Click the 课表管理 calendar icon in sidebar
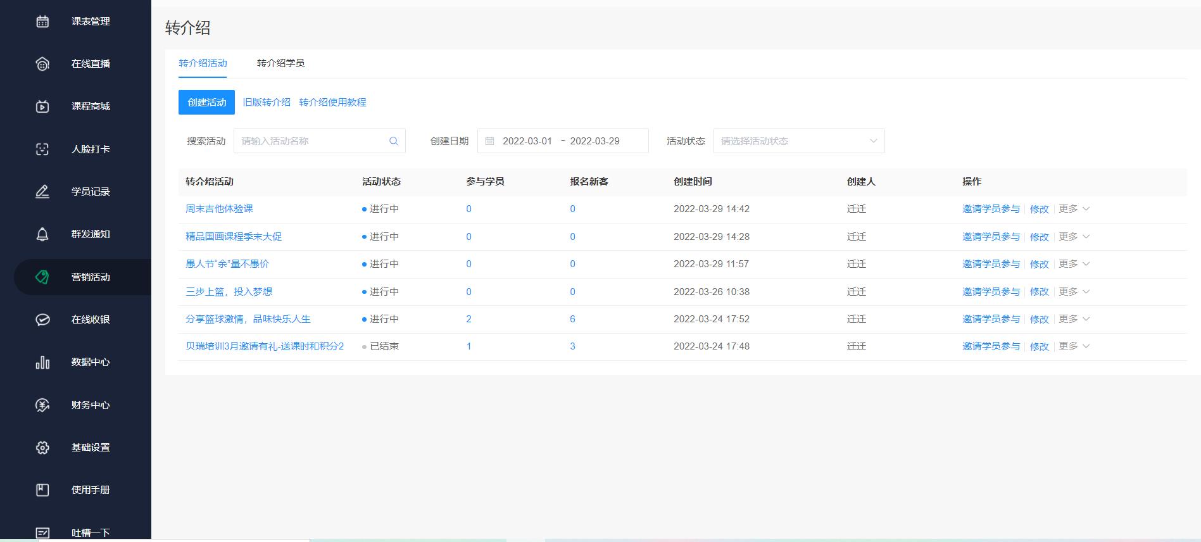 [42, 22]
